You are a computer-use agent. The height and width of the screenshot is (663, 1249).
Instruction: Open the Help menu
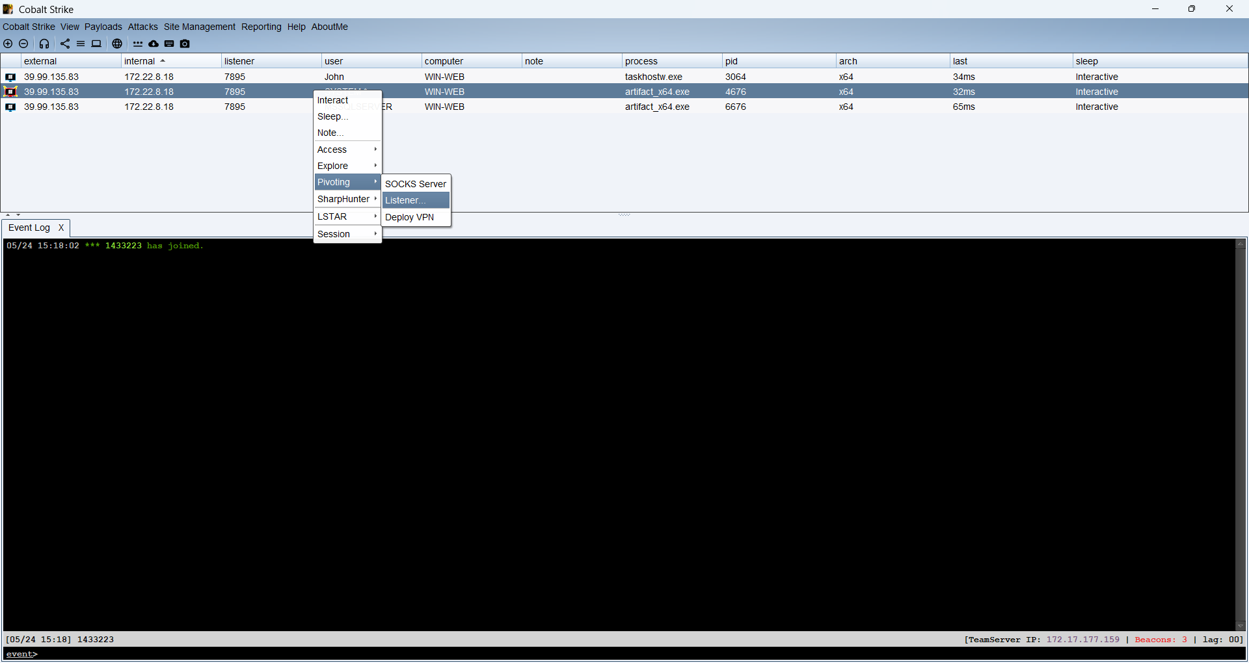pos(297,27)
